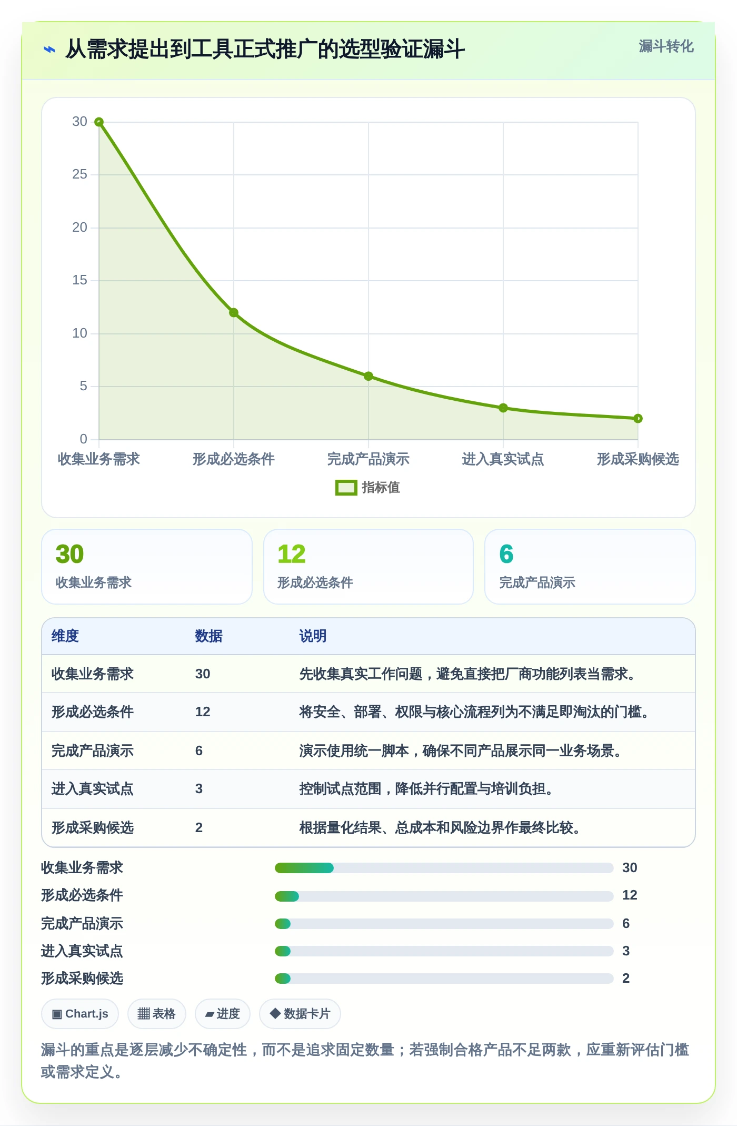This screenshot has height=1126, width=737.
Task: Click the progress list label 形成采购候选
Action: coord(82,979)
